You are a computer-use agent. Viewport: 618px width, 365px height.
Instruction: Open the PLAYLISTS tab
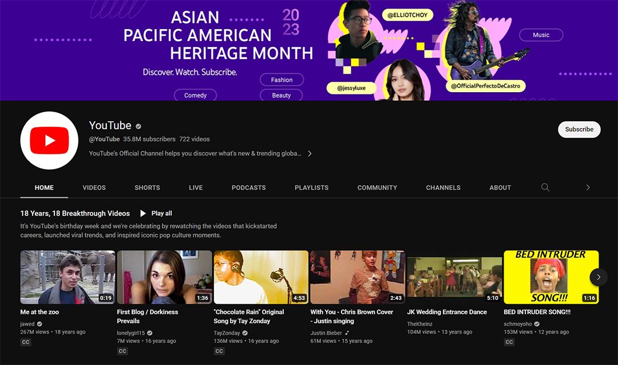(x=311, y=188)
